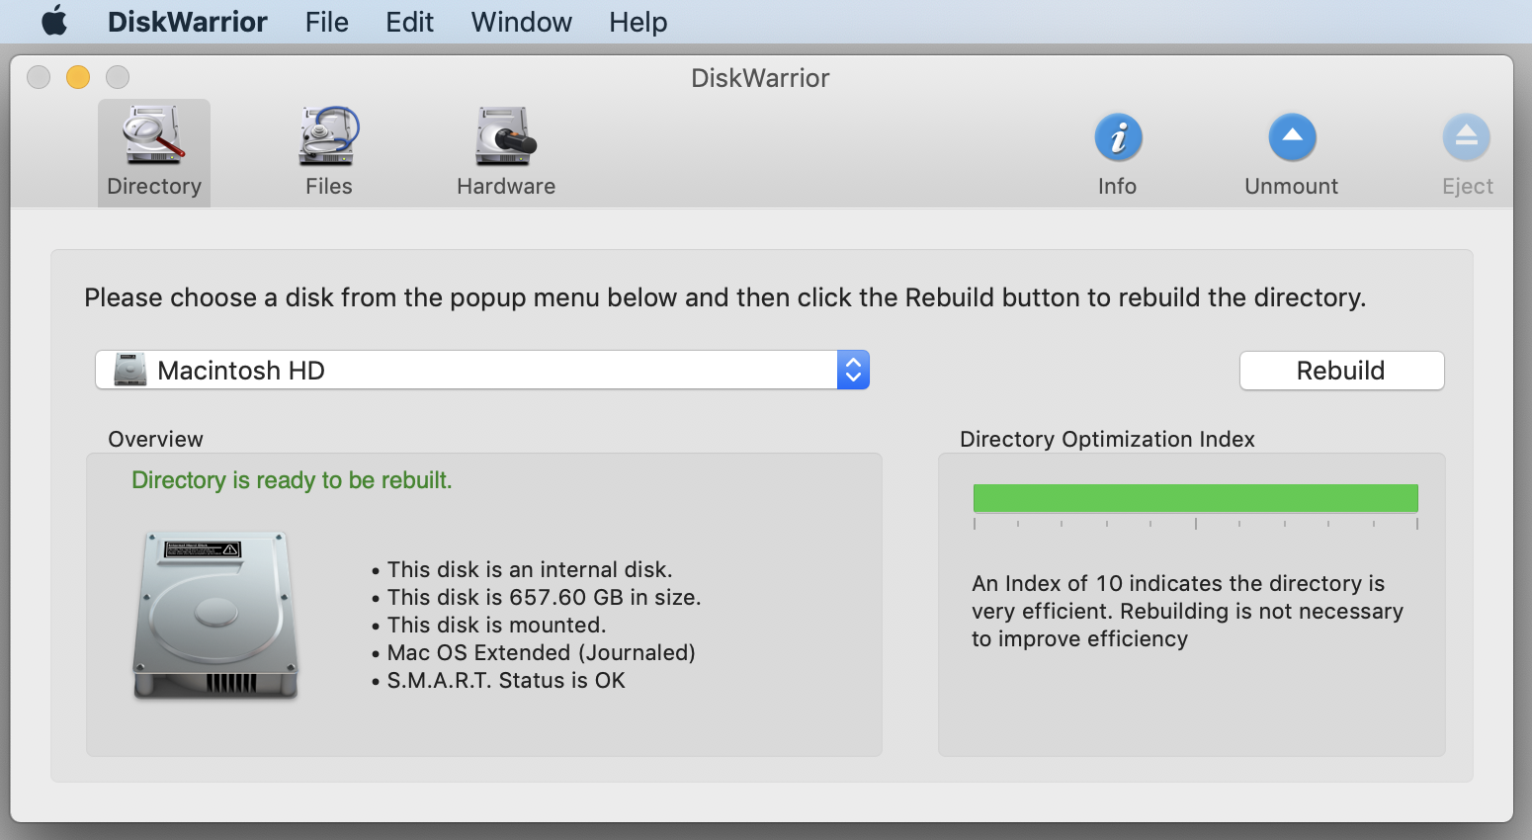Click the blue popup arrows on disk selector
The image size is (1532, 840).
[853, 371]
